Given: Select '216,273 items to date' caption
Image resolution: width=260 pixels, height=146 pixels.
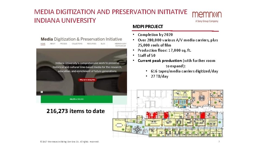Looking at the screenshot, I should 76,111.
